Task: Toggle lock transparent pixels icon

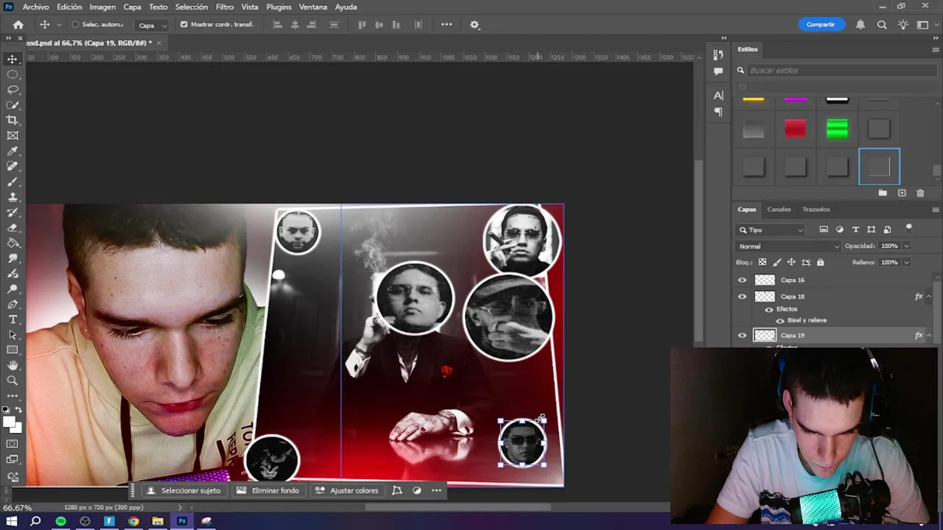Action: [763, 262]
